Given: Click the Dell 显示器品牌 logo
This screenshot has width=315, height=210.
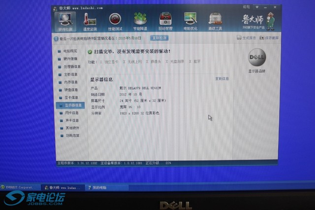Looking at the screenshot, I should point(257,57).
